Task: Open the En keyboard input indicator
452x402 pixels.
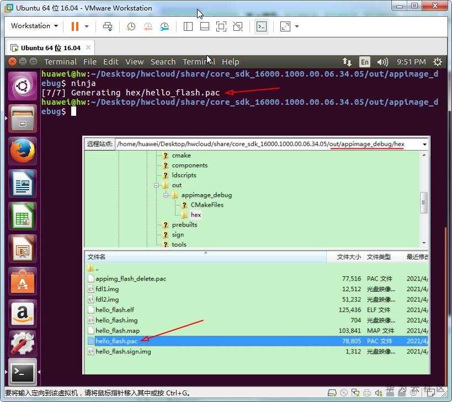Action: [365, 62]
